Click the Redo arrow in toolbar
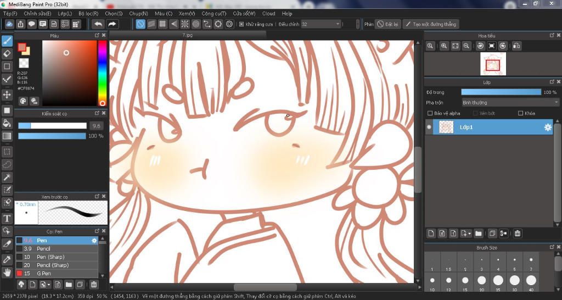Viewport: 562px width, 300px height. click(x=112, y=24)
